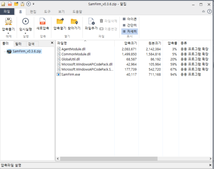Click the open-archive folder quick-access icon

(16, 4)
